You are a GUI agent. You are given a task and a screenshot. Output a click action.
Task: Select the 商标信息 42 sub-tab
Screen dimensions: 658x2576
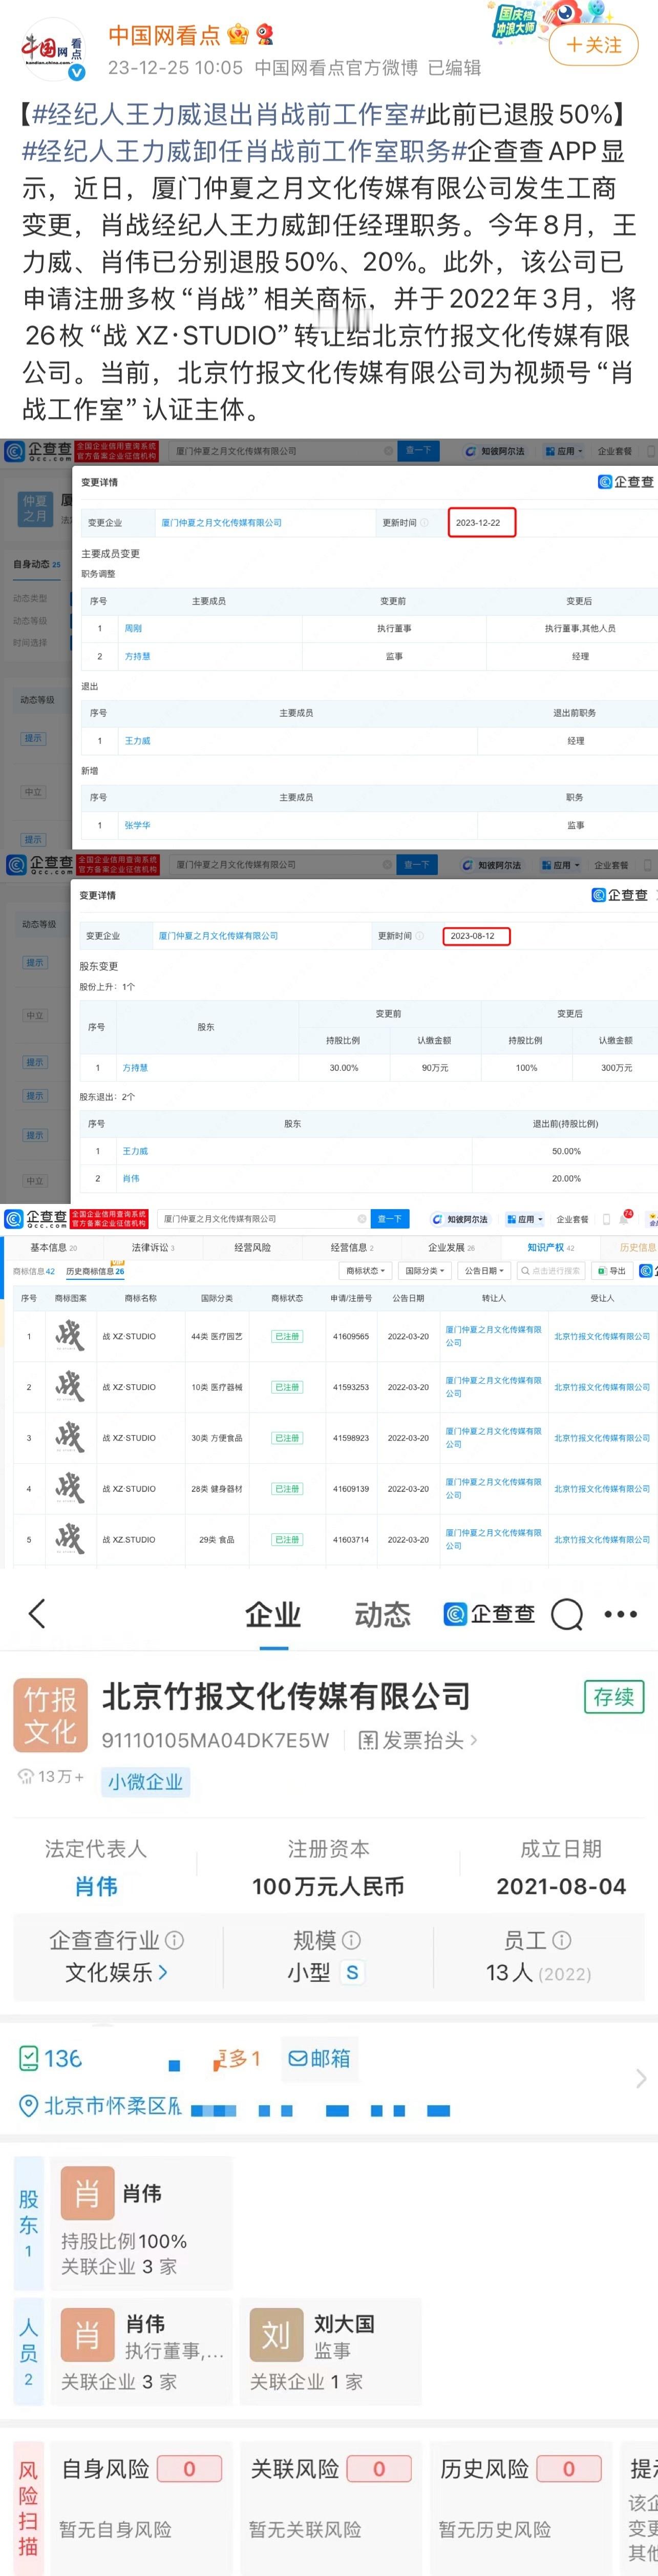click(34, 1271)
